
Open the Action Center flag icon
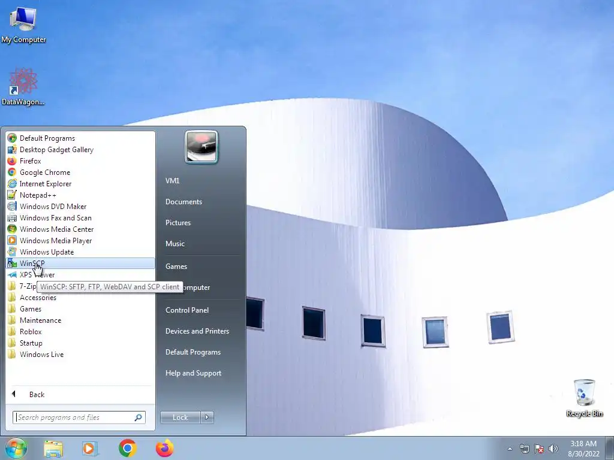pyautogui.click(x=539, y=449)
